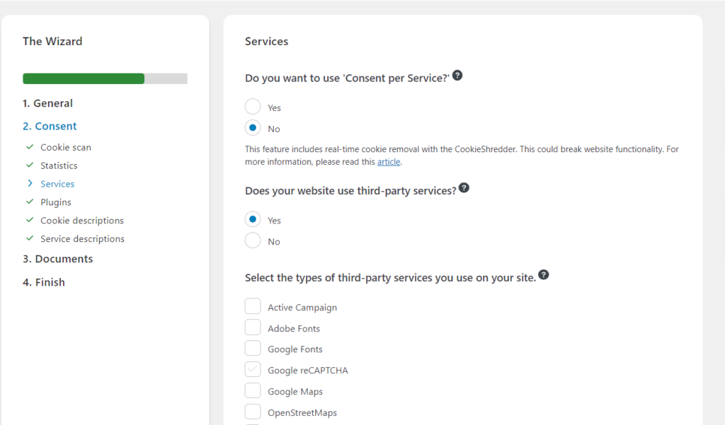Click help icon beside 'Select the types' heading
Image resolution: width=725 pixels, height=425 pixels.
point(543,275)
